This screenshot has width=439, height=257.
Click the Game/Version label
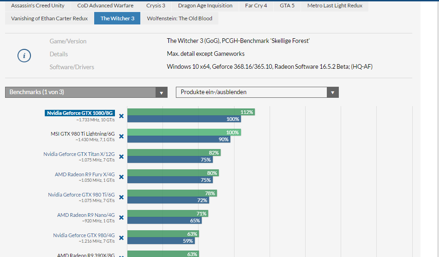pos(68,41)
